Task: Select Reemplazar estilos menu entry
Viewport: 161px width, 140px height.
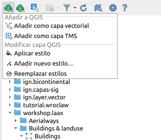Action: point(60,73)
